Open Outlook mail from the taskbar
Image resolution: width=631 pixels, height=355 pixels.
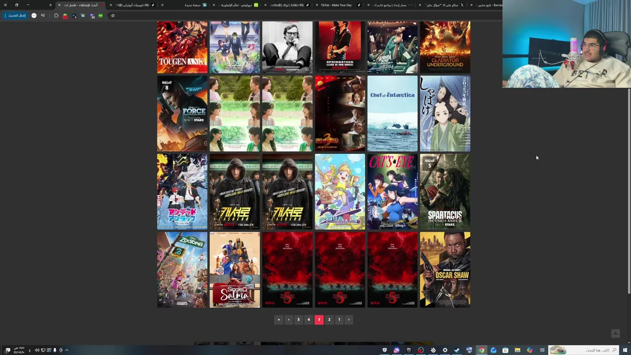pyautogui.click(x=493, y=350)
